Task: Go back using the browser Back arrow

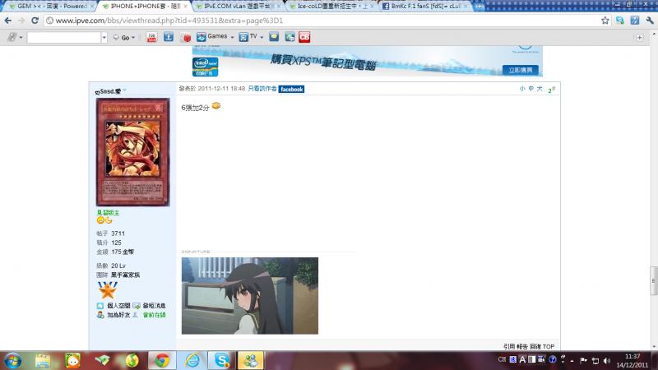Action: tap(8, 21)
